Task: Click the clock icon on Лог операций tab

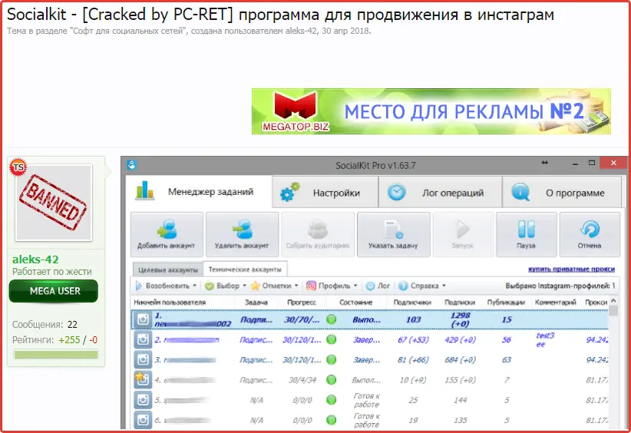Action: (397, 192)
